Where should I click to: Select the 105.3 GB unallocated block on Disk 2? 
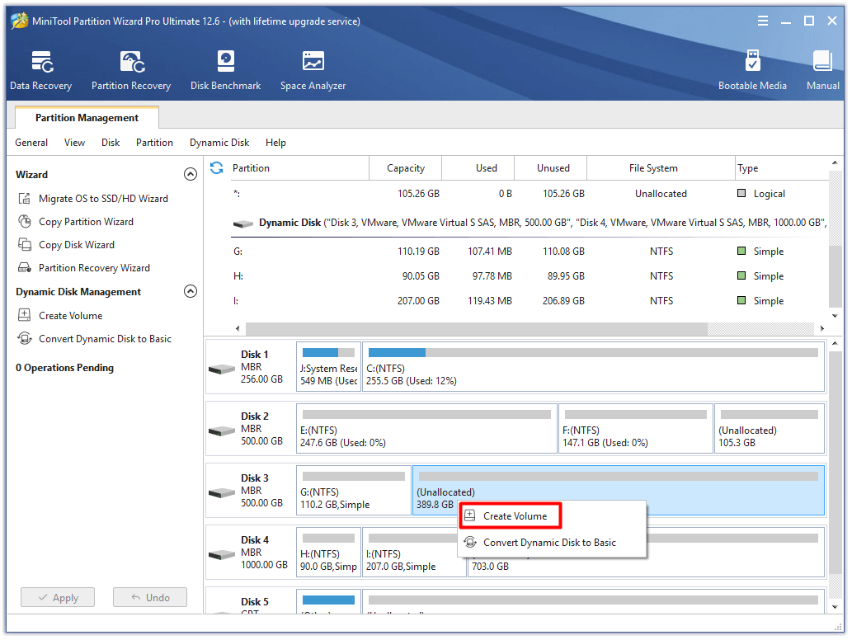pyautogui.click(x=770, y=428)
